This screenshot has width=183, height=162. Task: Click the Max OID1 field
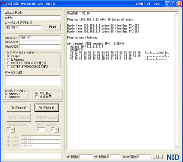[41, 138]
